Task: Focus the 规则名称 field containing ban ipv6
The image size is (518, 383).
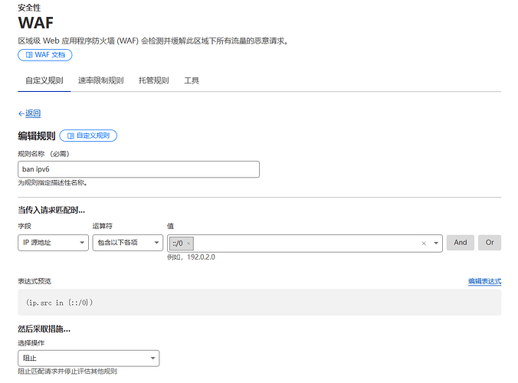Action: (x=138, y=169)
